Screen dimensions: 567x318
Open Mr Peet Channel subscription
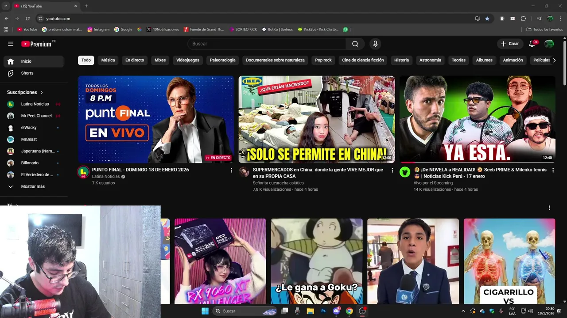(x=34, y=116)
